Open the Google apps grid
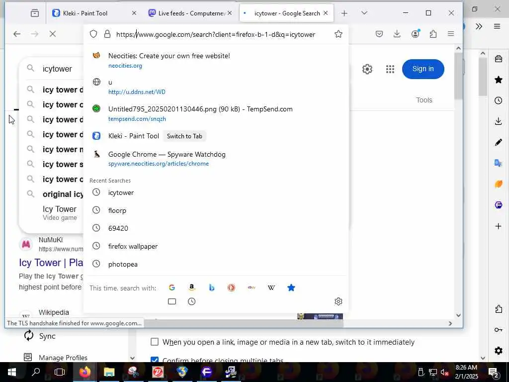 (x=390, y=69)
